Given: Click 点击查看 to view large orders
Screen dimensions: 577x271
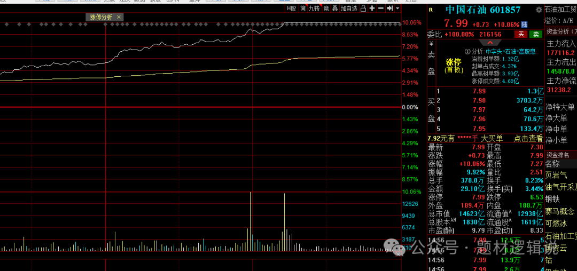Looking at the screenshot, I should click(x=528, y=138).
